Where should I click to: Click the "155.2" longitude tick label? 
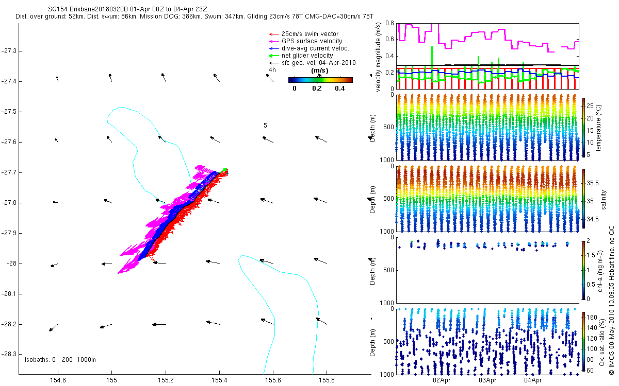coord(166,381)
